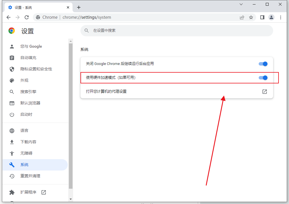Click the globe icon for 语言

[12, 131]
